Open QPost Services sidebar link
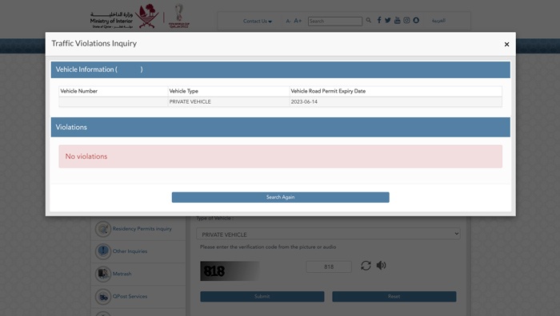 [130, 296]
